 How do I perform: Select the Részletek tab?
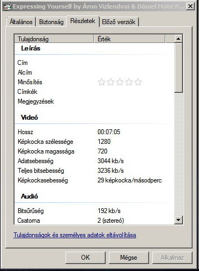pyautogui.click(x=83, y=21)
